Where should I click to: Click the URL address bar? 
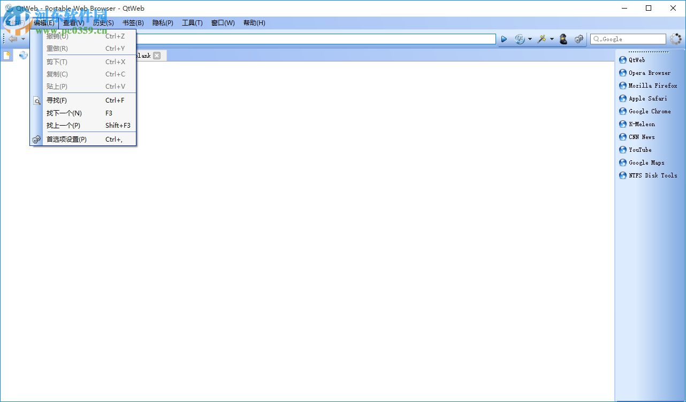click(x=316, y=39)
